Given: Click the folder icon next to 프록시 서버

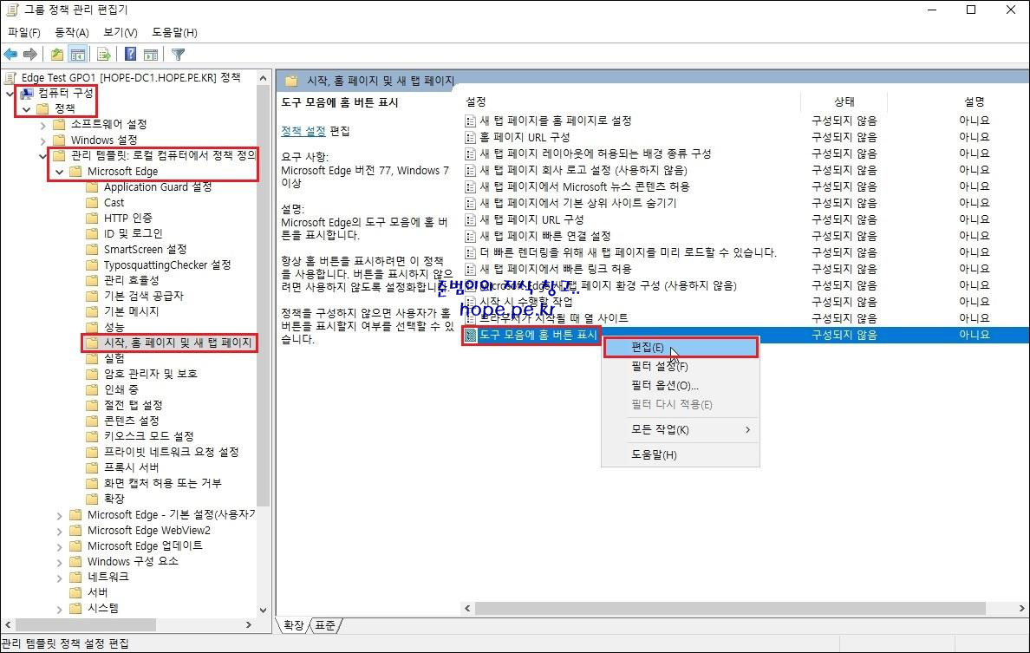Looking at the screenshot, I should (92, 467).
